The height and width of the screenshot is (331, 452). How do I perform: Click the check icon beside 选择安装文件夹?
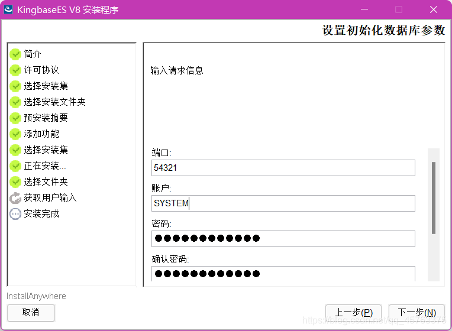click(x=15, y=102)
